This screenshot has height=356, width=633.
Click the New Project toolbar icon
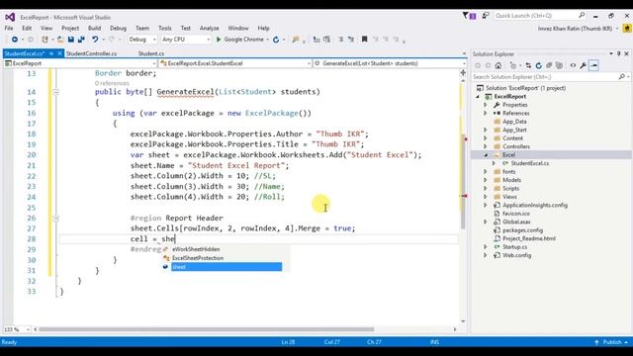[45, 40]
